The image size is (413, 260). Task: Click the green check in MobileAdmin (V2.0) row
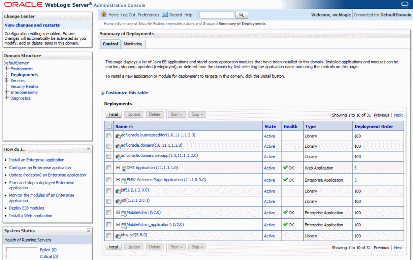click(286, 212)
